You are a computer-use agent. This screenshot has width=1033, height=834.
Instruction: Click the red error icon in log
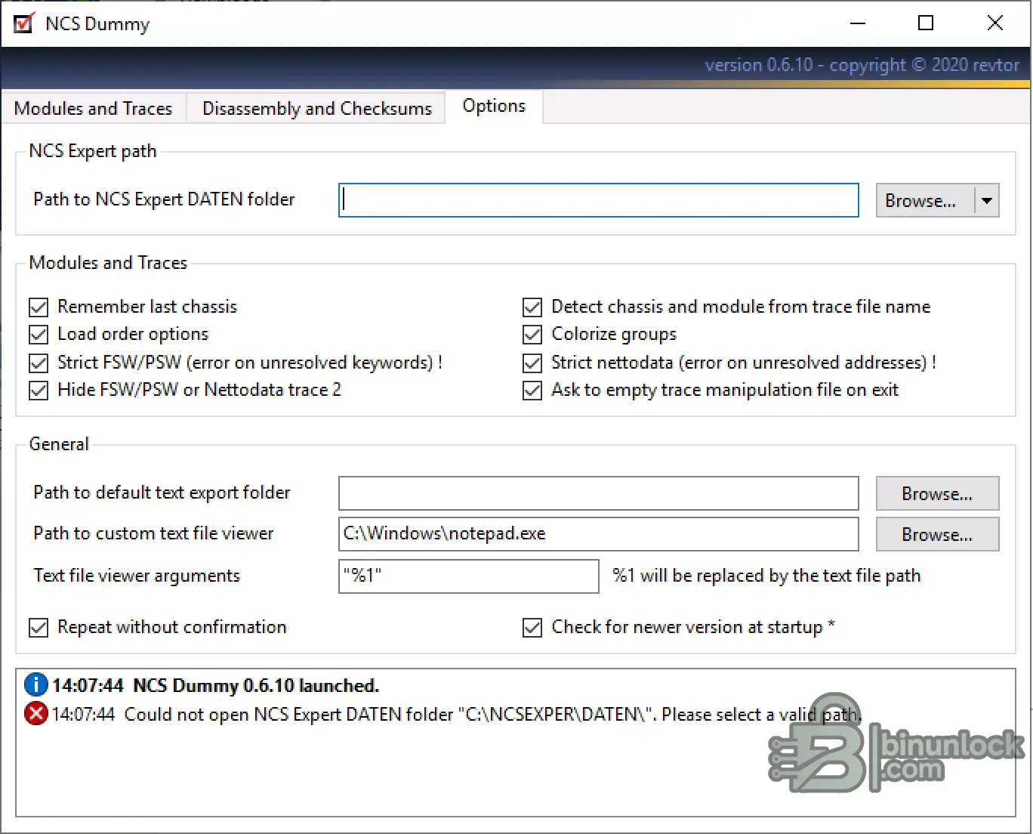tap(36, 714)
